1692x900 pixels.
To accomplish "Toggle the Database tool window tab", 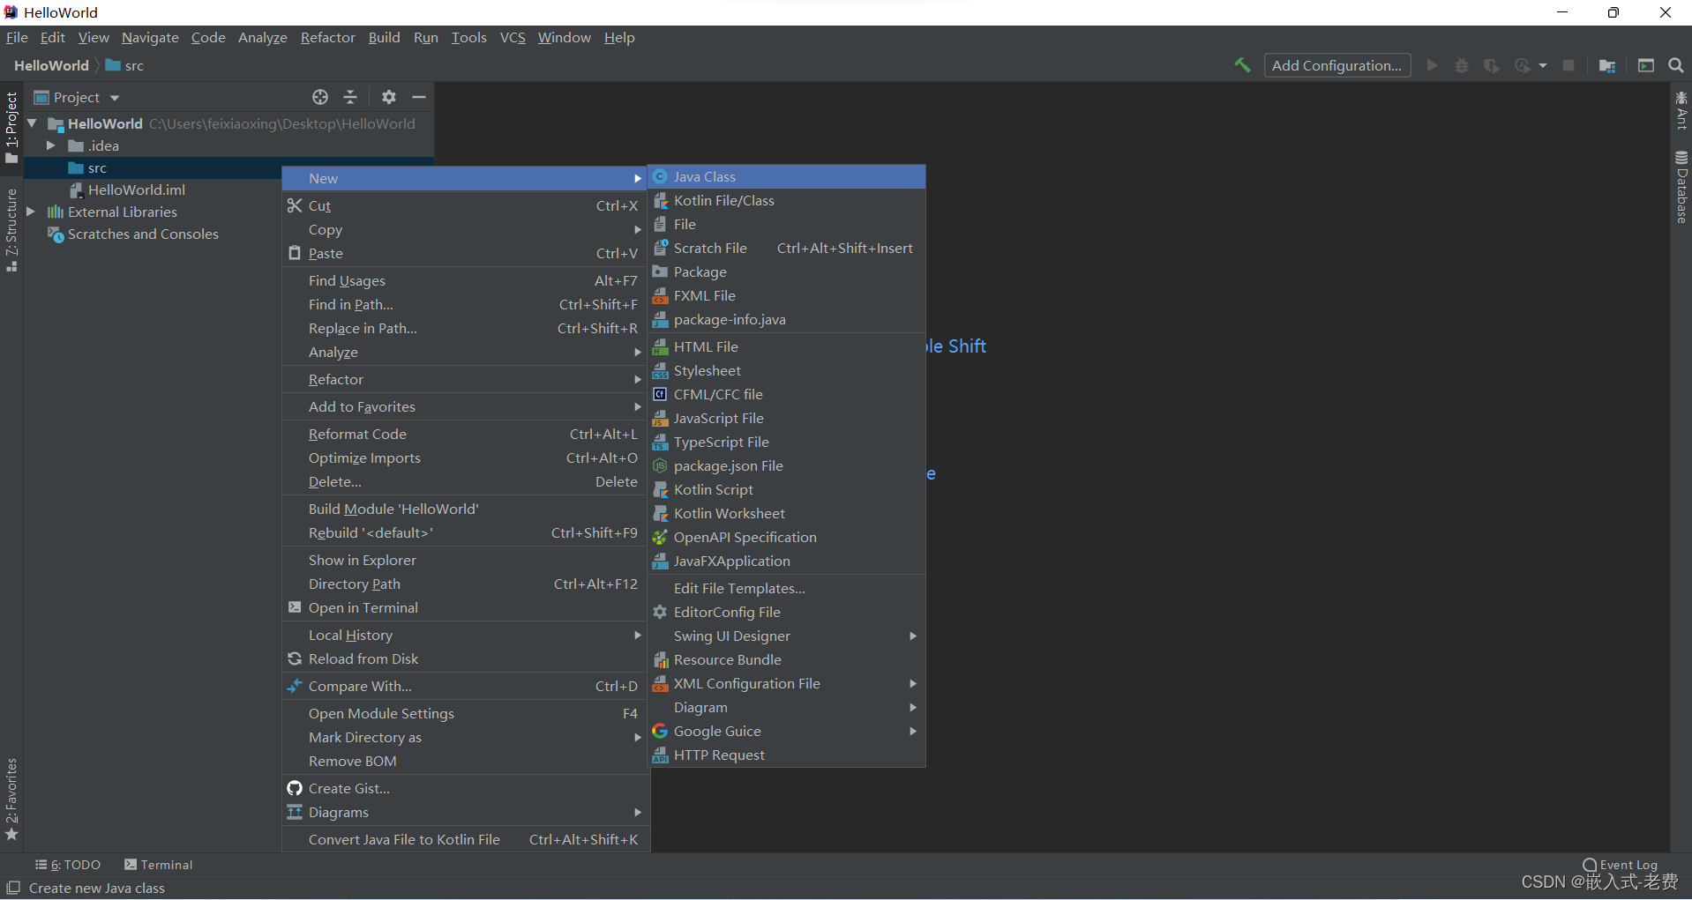I will click(1681, 187).
